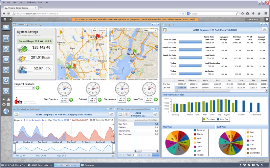Screen dimensions: 270x168
Task: Open the calendar icon in the sidebar
Action: (9, 104)
